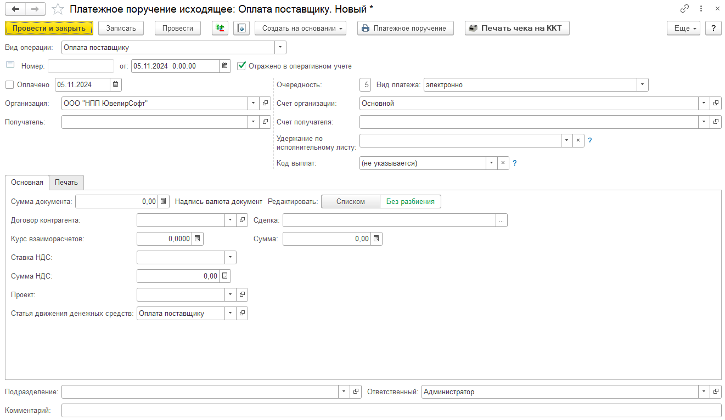725x420 pixels.
Task: Open calculator for Сумма документа
Action: coord(164,201)
